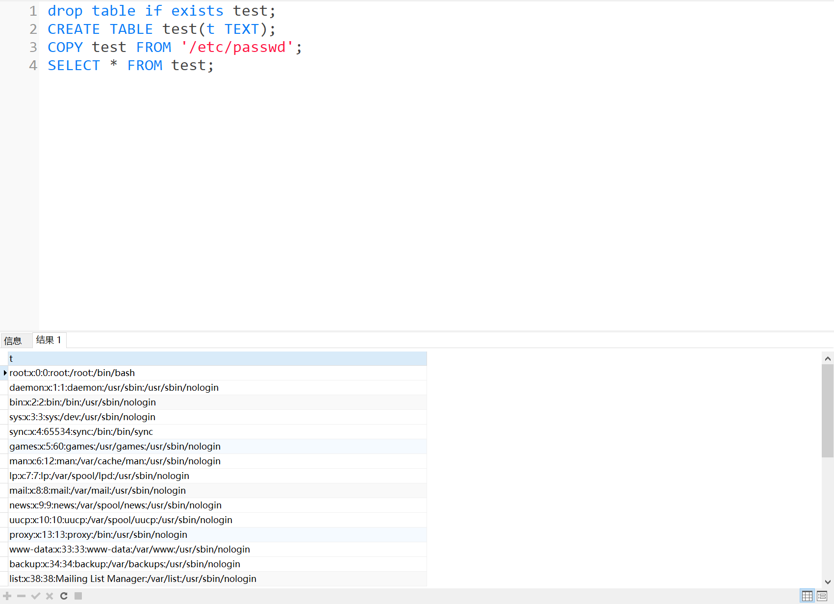834x604 pixels.
Task: Select the backup:x:34:34 row
Action: tap(217, 564)
